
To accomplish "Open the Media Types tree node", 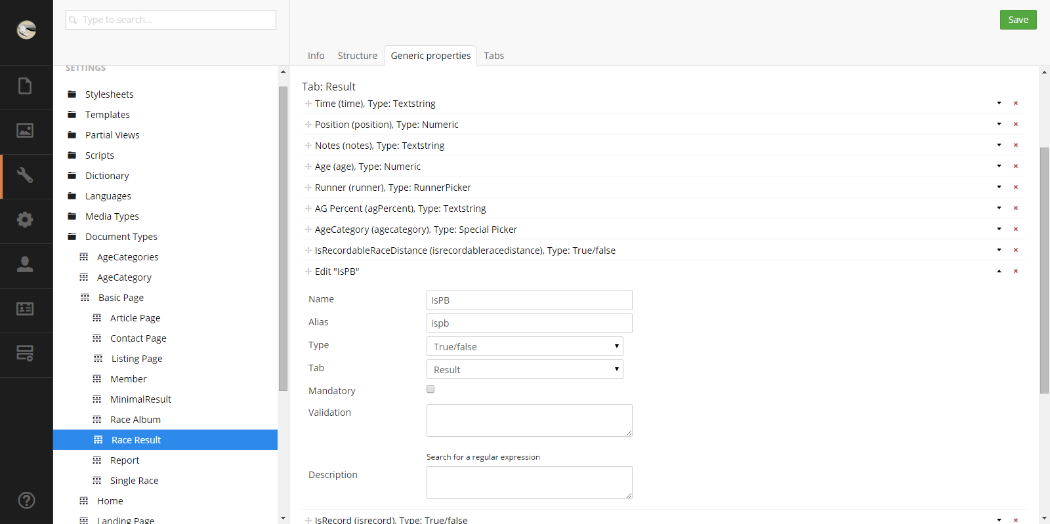I will click(x=112, y=216).
